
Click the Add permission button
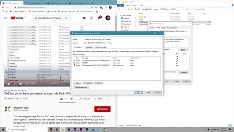[x=78, y=83]
